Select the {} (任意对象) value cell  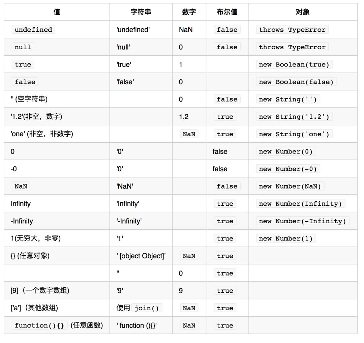point(30,256)
